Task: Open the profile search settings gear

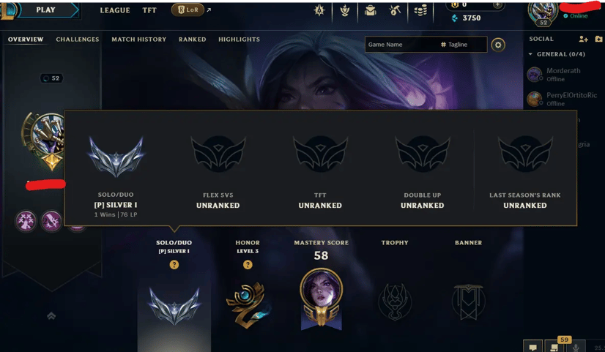Action: pyautogui.click(x=498, y=45)
